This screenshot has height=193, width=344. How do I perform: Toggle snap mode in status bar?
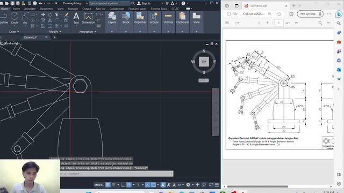tap(113, 185)
